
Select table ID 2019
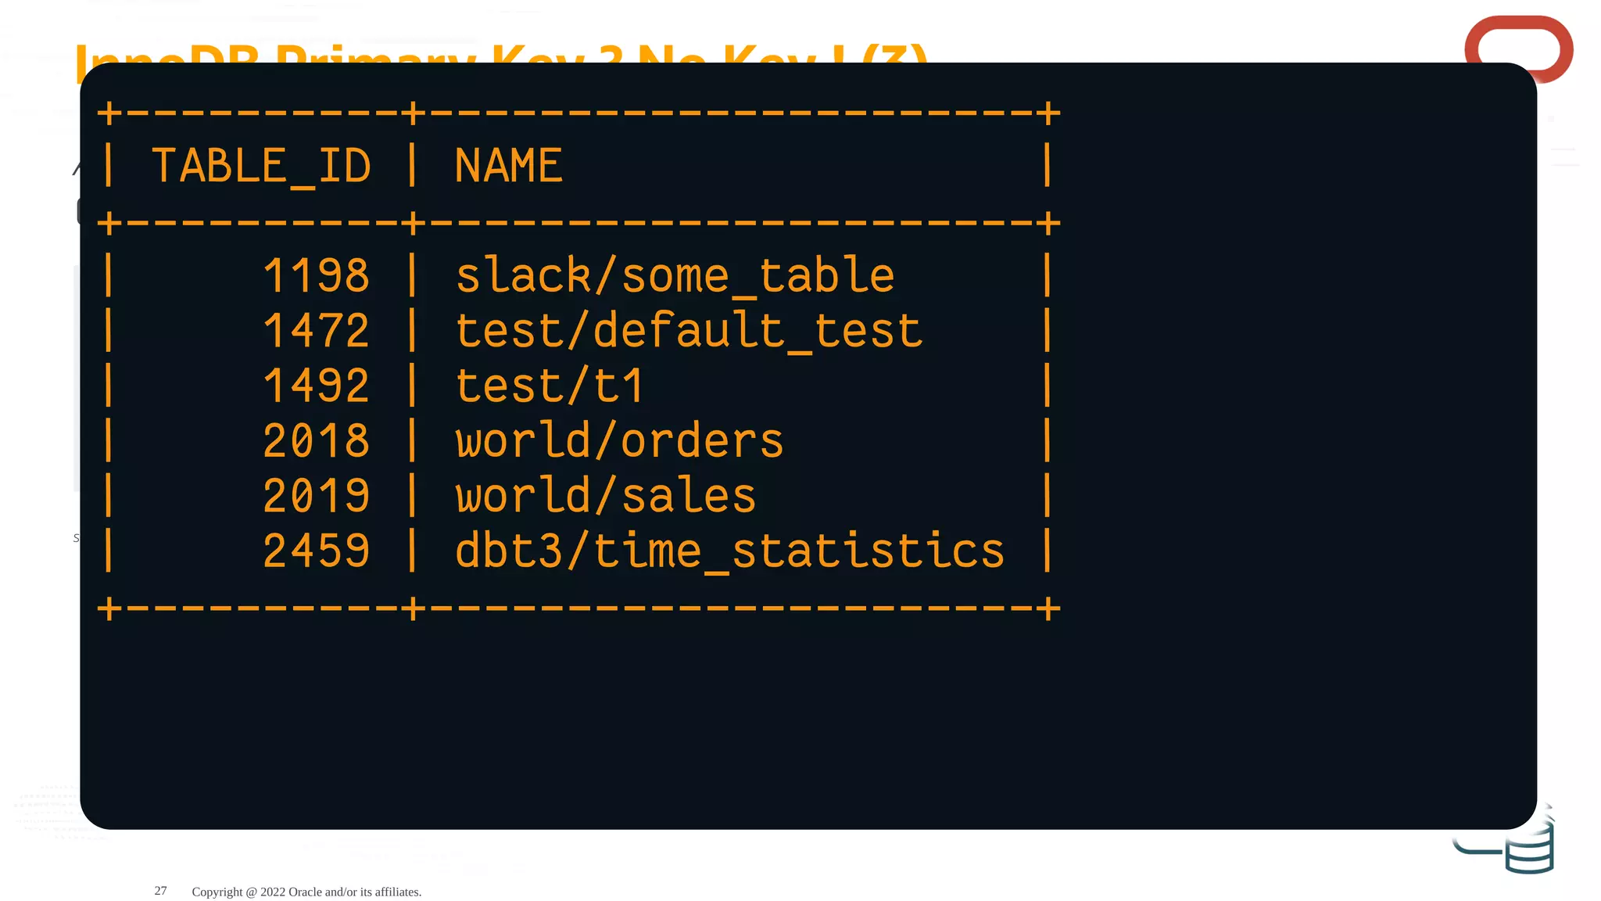click(317, 495)
